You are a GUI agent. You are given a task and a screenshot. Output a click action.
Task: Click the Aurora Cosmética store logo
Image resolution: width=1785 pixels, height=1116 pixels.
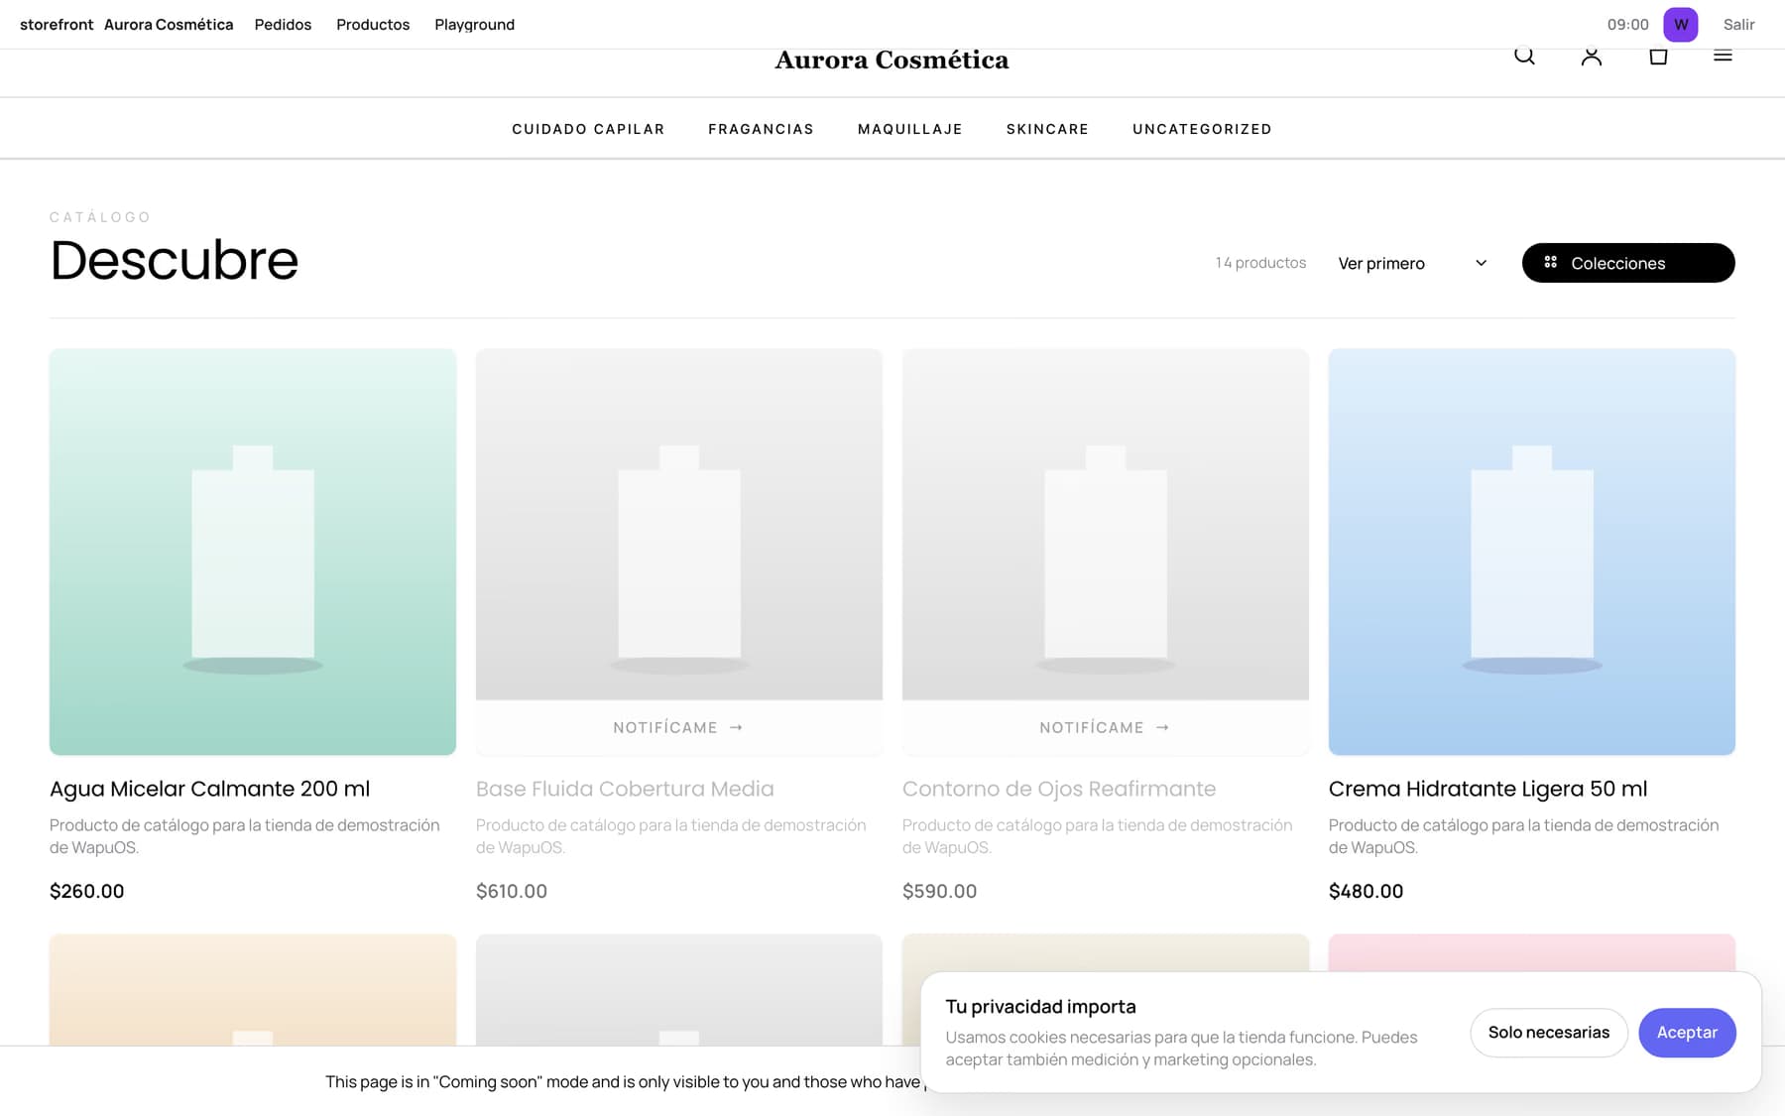[x=892, y=61]
